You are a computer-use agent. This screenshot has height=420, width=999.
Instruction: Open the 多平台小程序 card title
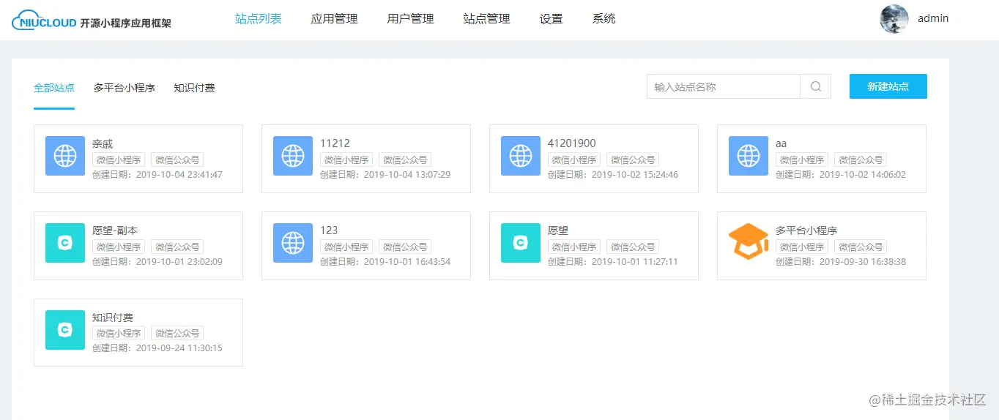pyautogui.click(x=806, y=230)
